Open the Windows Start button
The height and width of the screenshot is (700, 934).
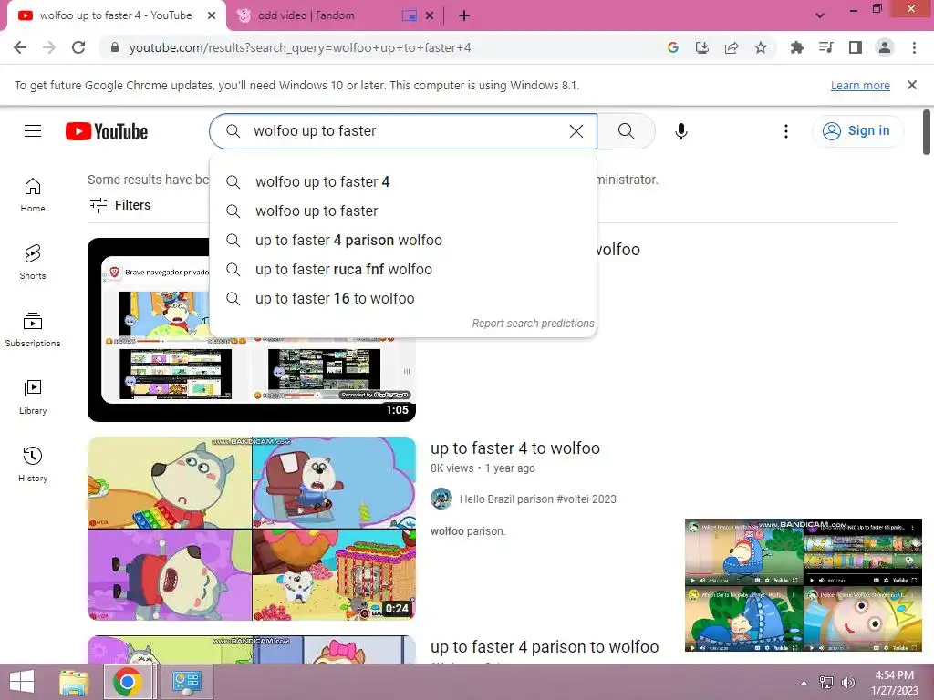(x=22, y=682)
